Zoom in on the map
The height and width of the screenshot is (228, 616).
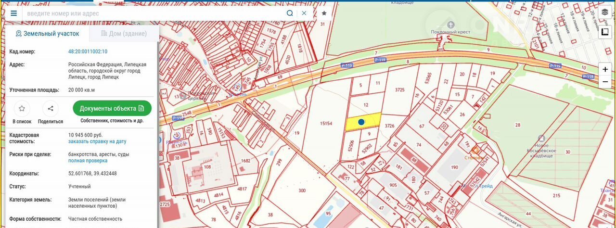click(x=605, y=69)
